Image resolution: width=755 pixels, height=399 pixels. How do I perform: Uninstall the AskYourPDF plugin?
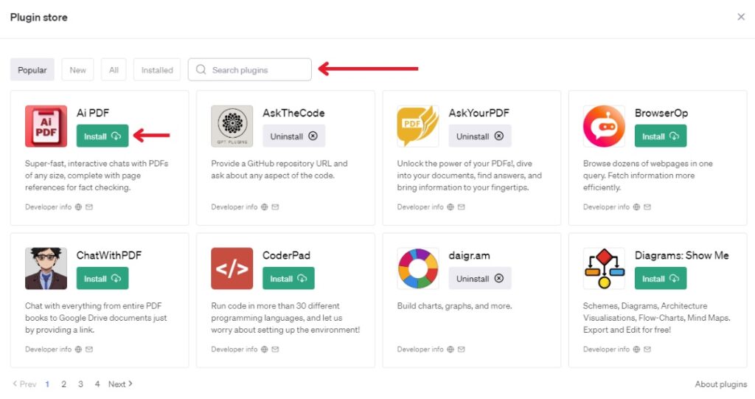(x=480, y=136)
